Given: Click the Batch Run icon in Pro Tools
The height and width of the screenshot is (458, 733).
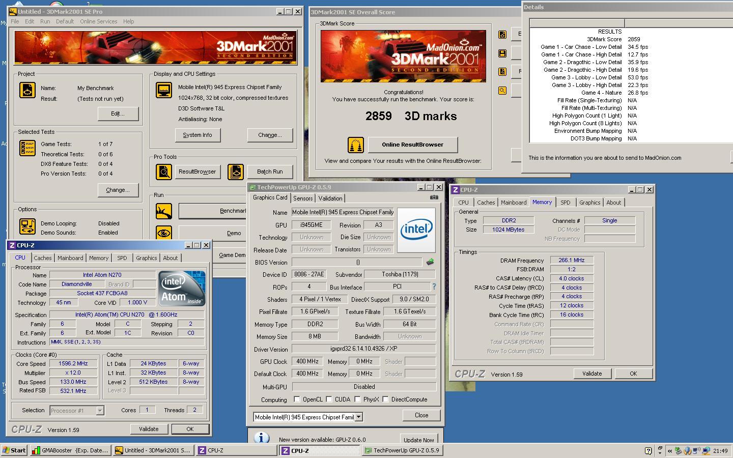Looking at the screenshot, I should pyautogui.click(x=236, y=172).
